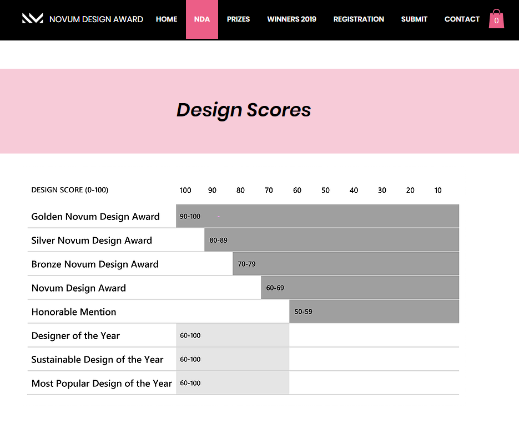The image size is (519, 429).
Task: Click the NOVUM DESIGN AWARD site title
Action: [96, 19]
